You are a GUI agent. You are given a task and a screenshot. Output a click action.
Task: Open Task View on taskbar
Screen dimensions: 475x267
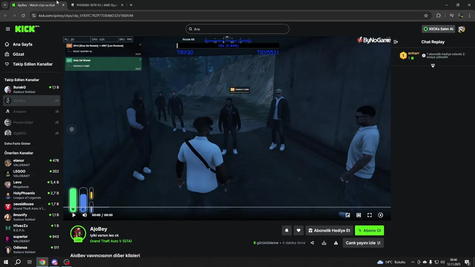tap(30, 262)
